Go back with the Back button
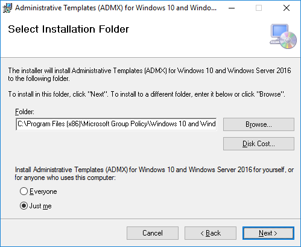The width and height of the screenshot is (301, 247). click(x=211, y=233)
